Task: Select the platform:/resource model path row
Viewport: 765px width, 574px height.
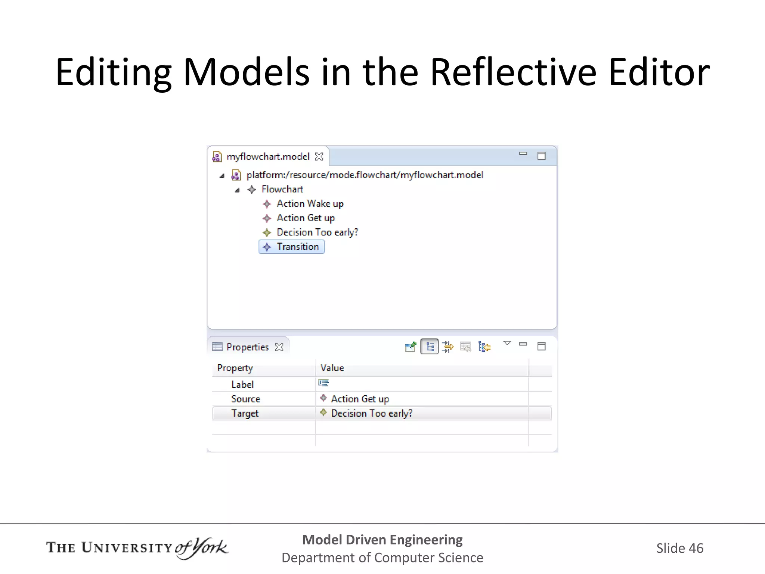Action: coord(365,175)
